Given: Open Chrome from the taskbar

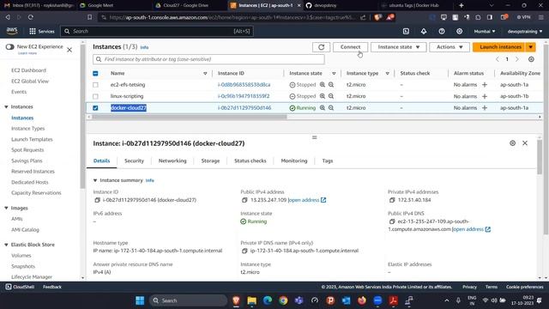Looking at the screenshot, I should (x=283, y=300).
